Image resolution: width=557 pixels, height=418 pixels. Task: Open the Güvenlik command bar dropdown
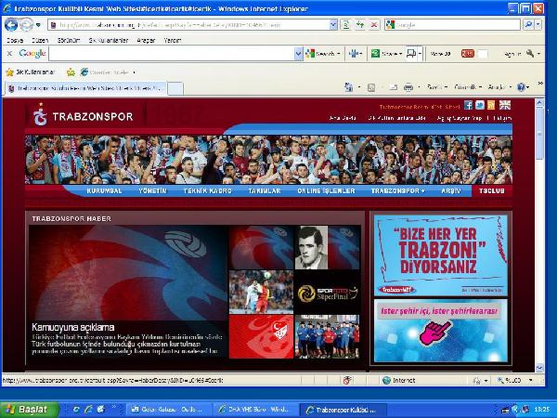(467, 87)
